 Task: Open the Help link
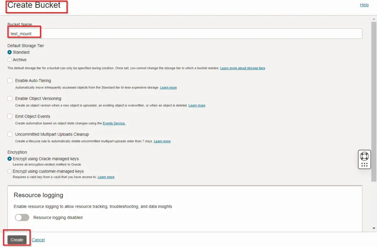coord(364,5)
